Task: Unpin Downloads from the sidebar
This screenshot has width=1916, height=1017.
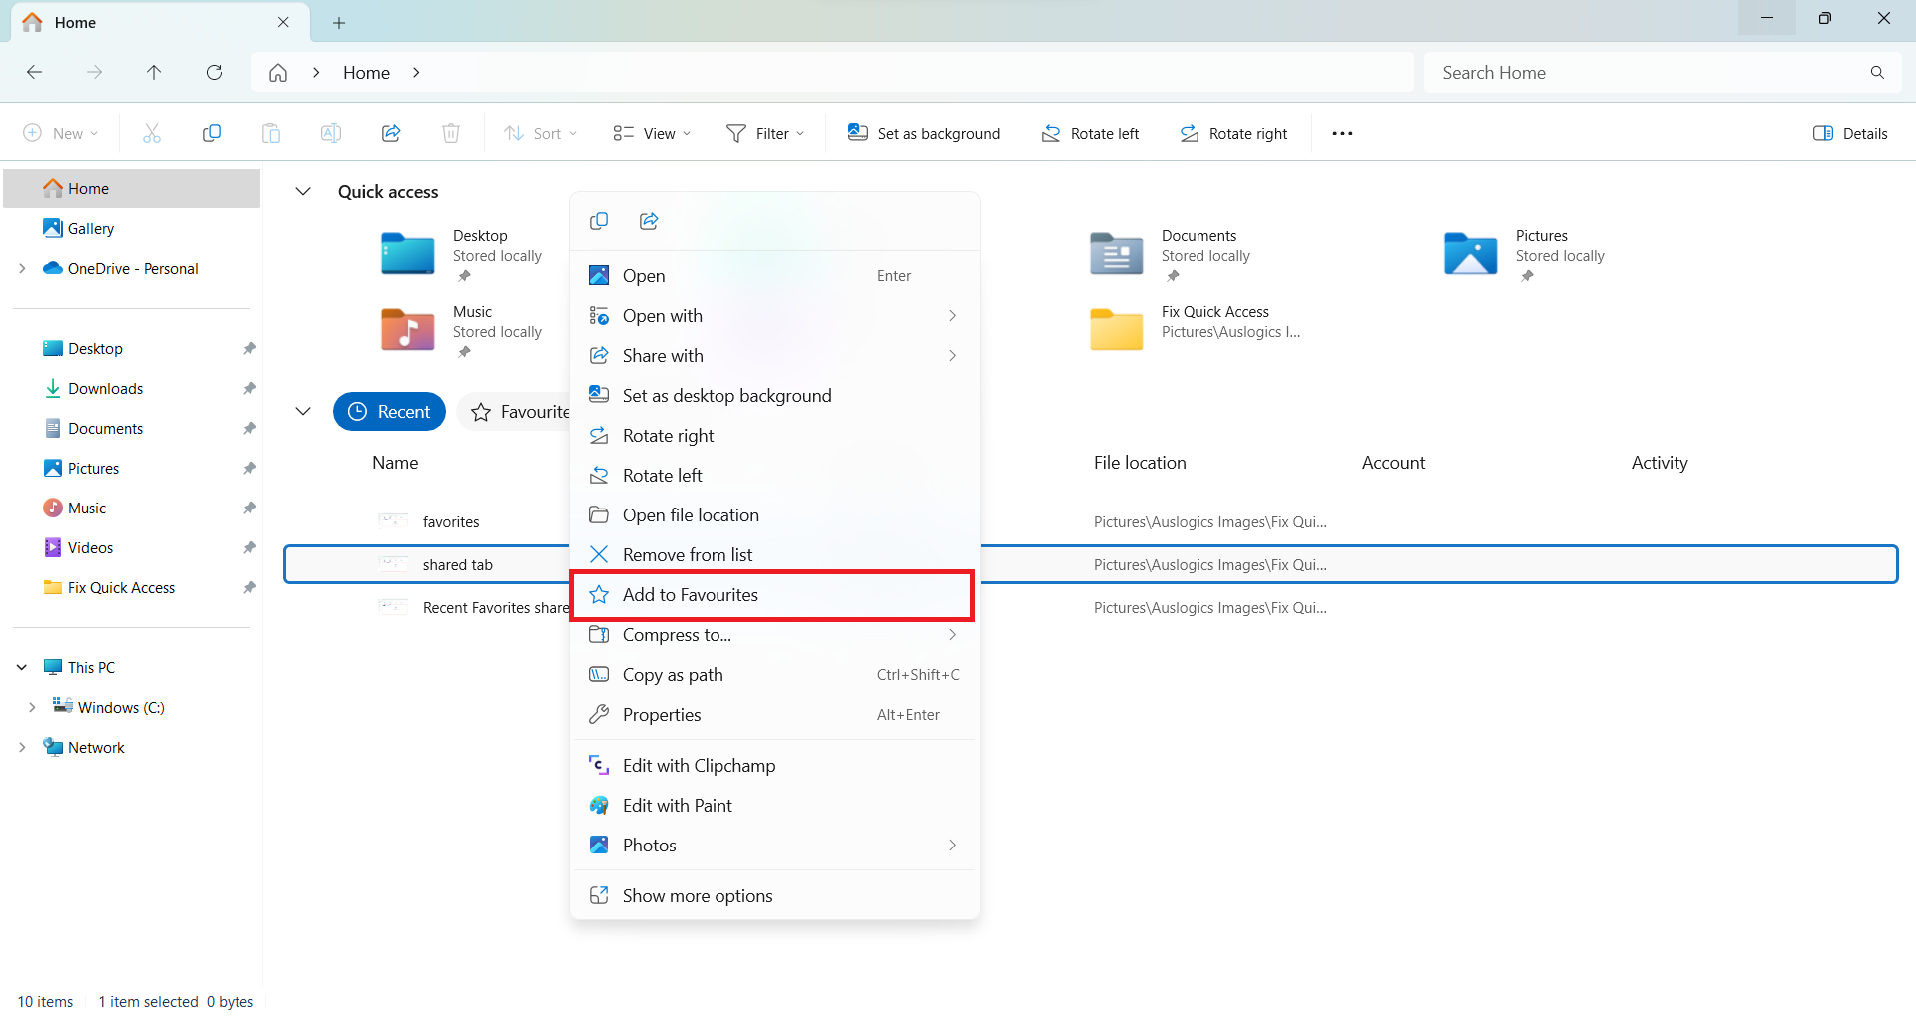Action: 249,388
